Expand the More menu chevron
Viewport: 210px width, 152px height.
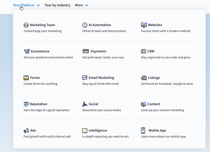click(x=87, y=5)
